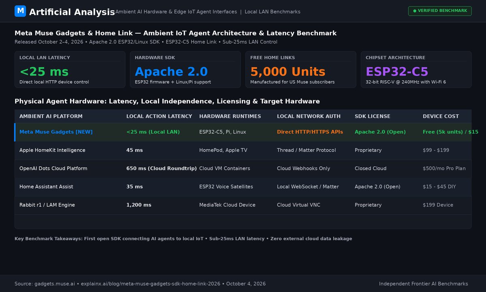
Task: Select the Local LAN Latency card
Action: [70, 69]
